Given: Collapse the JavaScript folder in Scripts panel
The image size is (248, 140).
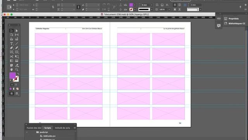Looking at the screenshot, I should [27, 132].
